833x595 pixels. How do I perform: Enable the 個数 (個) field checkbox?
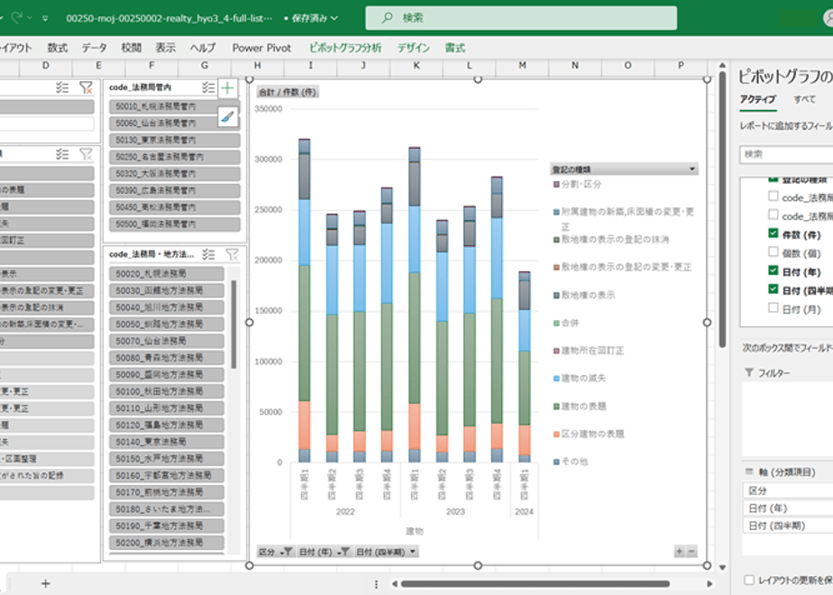tap(773, 252)
